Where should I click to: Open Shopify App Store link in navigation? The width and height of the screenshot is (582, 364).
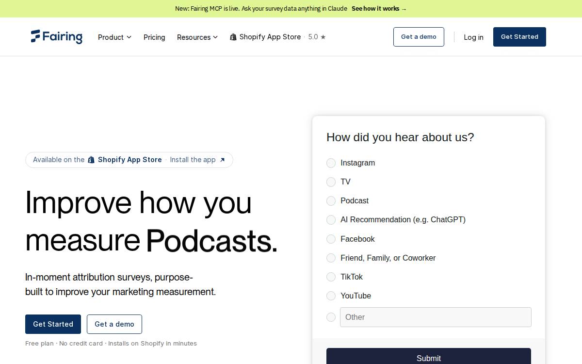(x=270, y=37)
